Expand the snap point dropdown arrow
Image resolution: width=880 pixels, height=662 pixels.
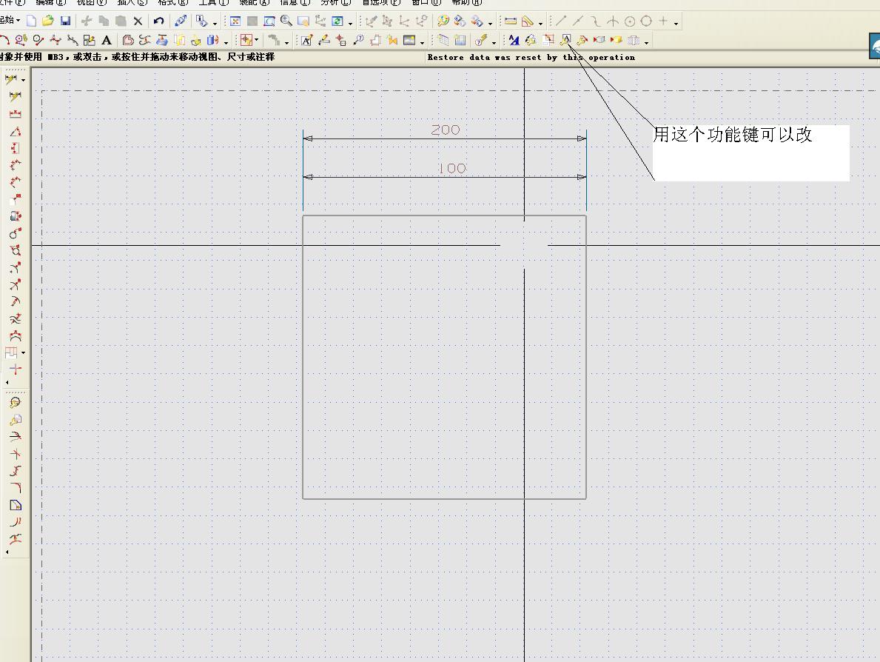257,40
